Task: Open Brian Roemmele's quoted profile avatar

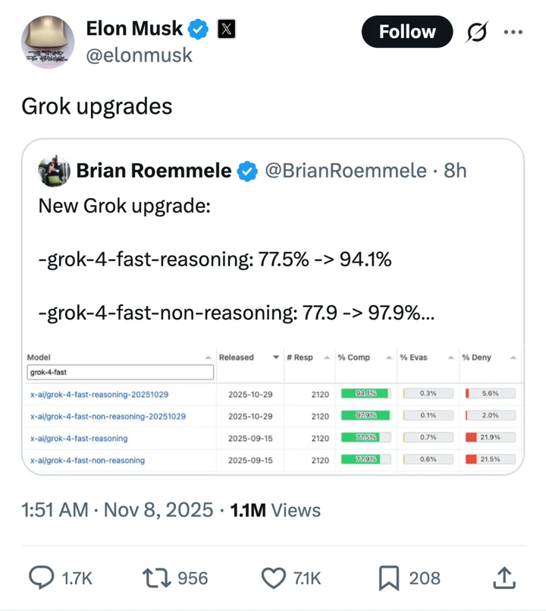Action: click(54, 172)
